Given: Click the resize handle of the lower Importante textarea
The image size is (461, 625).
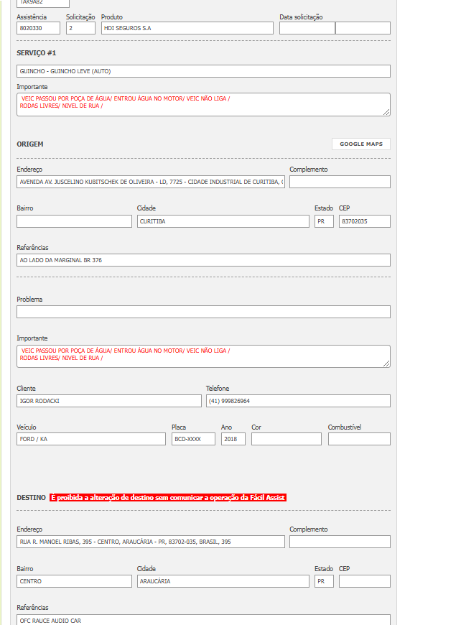Looking at the screenshot, I should (x=386, y=364).
